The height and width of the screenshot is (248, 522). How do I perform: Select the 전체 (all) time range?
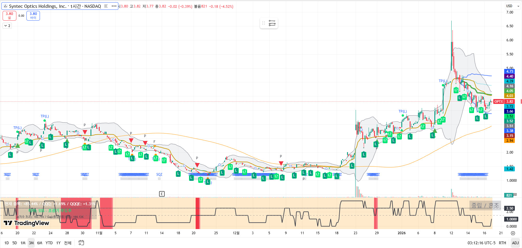tap(68, 243)
